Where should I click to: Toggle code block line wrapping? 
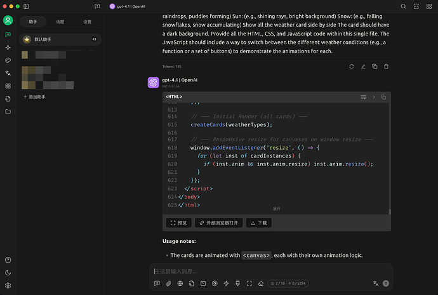364,97
